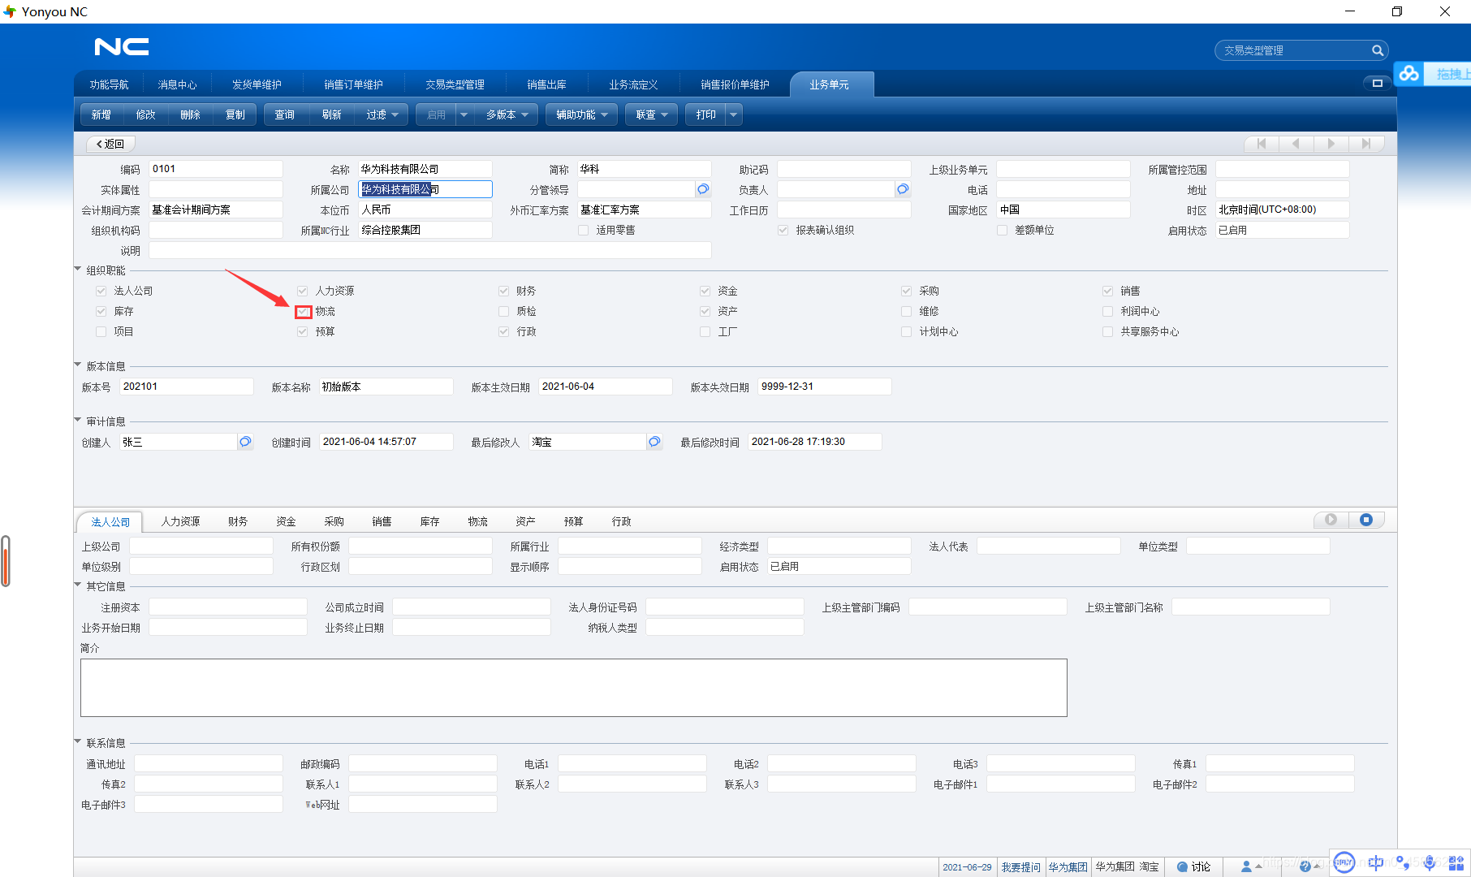Collapse the 版本信息 section
This screenshot has width=1471, height=877.
point(78,365)
